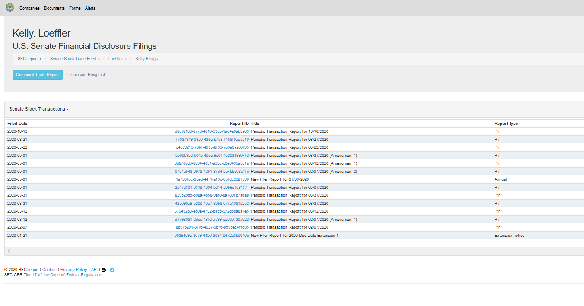The height and width of the screenshot is (306, 584).
Task: Click the Filed Date column header
Action: tap(17, 124)
